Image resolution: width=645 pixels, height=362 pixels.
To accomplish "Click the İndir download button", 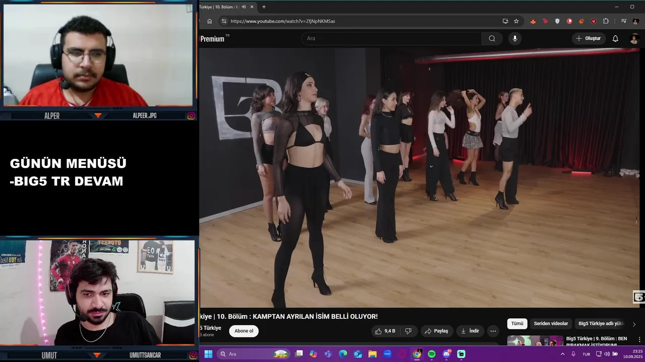I will [470, 331].
